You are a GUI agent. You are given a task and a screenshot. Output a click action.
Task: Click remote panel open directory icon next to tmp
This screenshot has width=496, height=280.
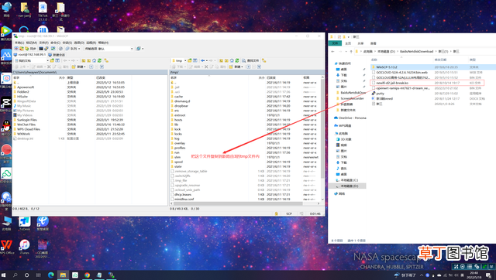(x=190, y=60)
